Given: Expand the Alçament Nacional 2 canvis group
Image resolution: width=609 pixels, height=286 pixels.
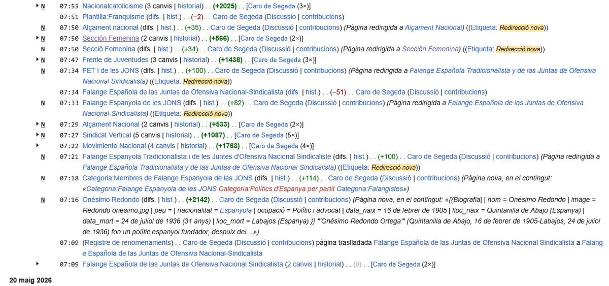Looking at the screenshot, I should pyautogui.click(x=38, y=124).
